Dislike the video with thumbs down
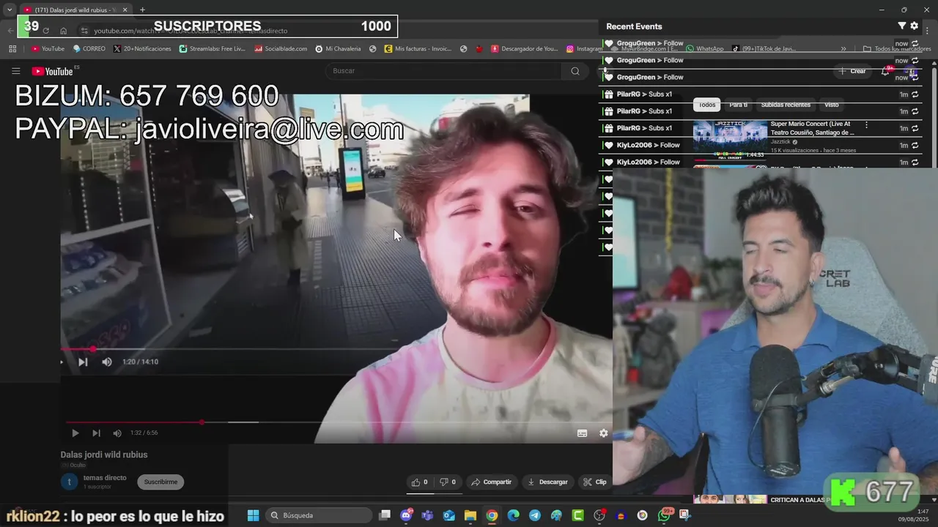938x527 pixels. click(447, 482)
